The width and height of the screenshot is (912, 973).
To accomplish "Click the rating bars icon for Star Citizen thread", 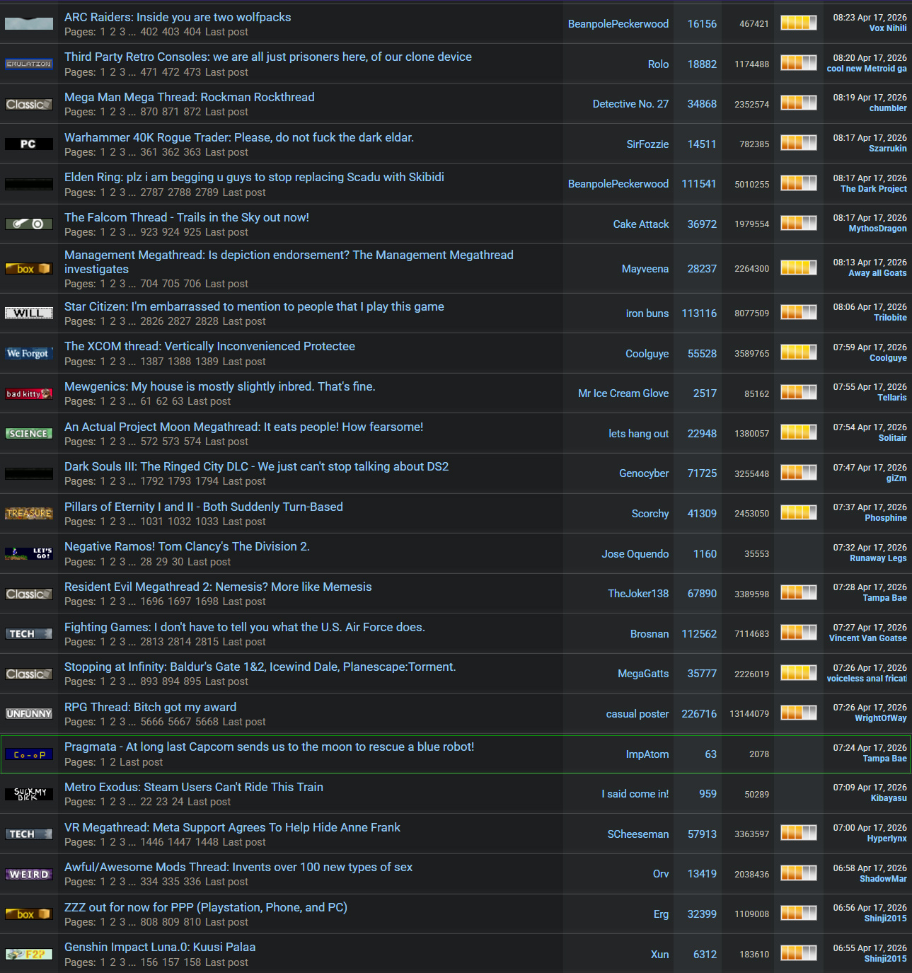I will [x=799, y=312].
